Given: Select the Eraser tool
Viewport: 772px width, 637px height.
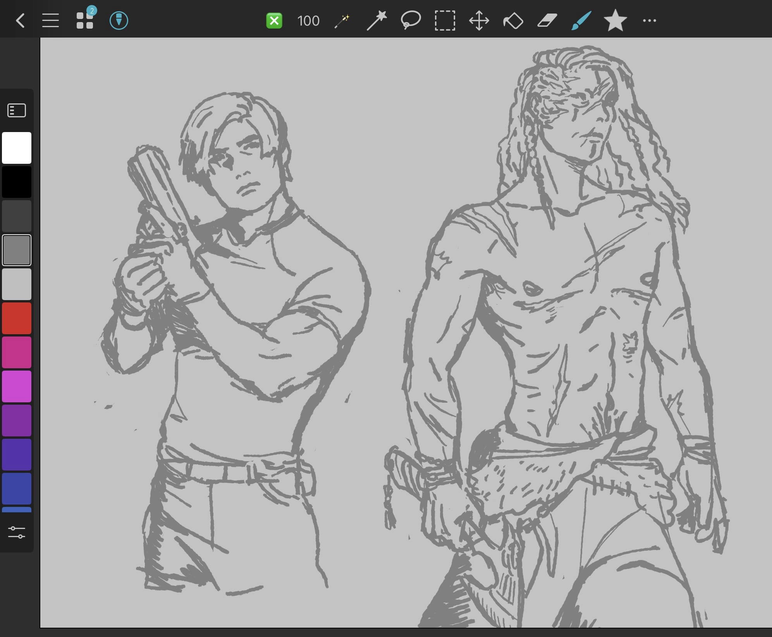Looking at the screenshot, I should point(547,21).
